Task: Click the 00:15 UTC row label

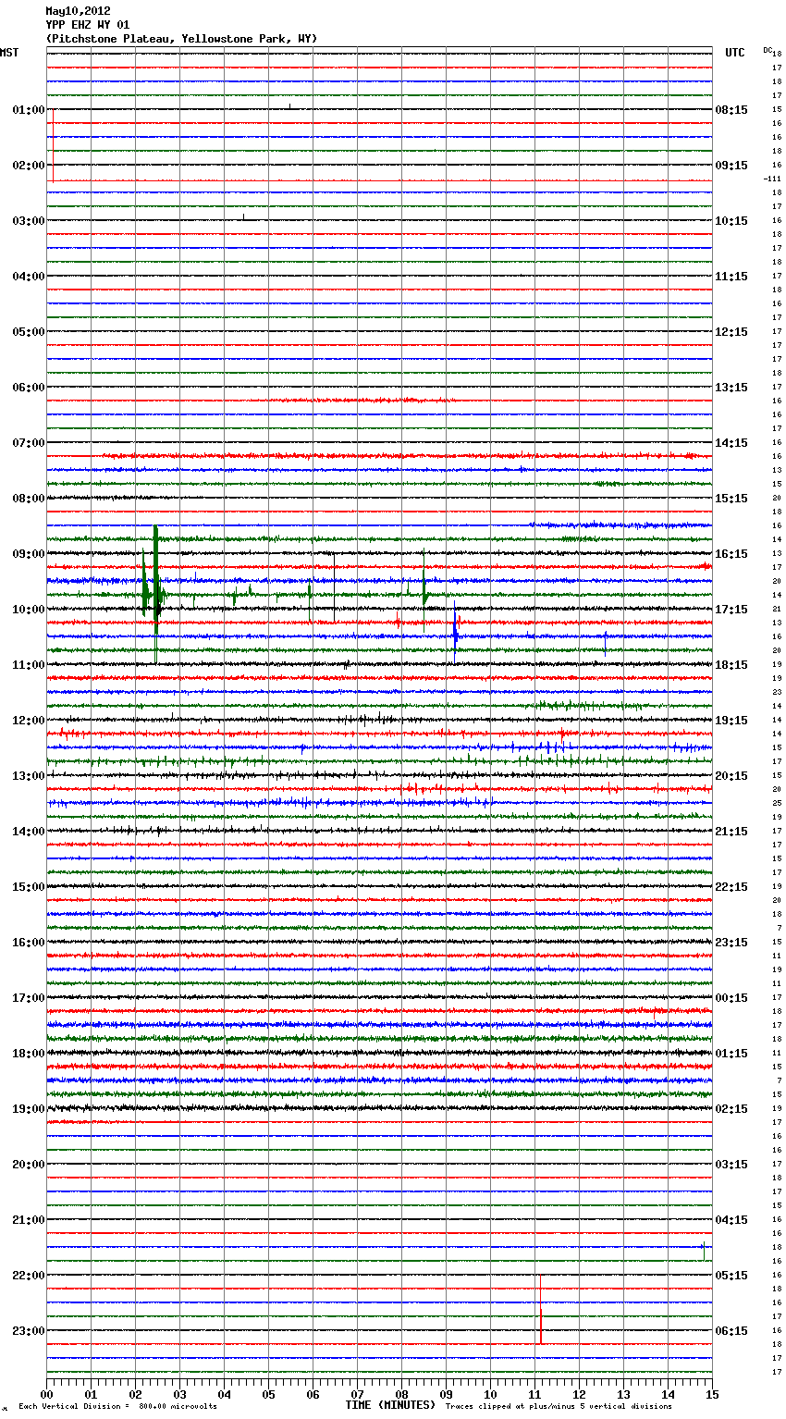Action: click(x=731, y=998)
